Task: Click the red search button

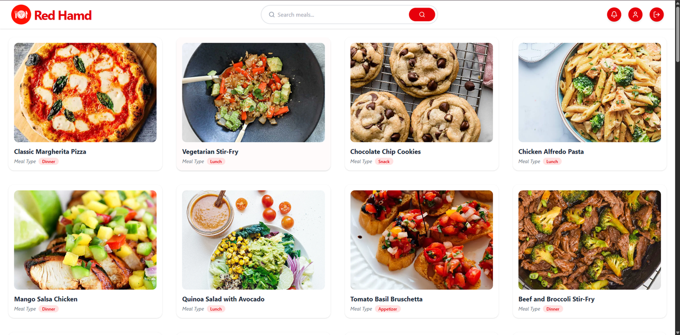Action: pos(422,15)
